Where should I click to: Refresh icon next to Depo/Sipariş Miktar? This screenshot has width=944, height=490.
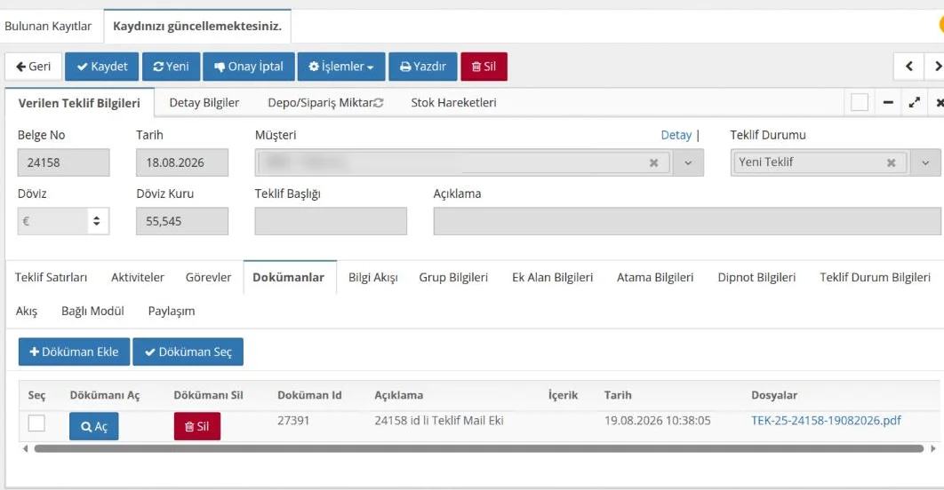click(379, 103)
